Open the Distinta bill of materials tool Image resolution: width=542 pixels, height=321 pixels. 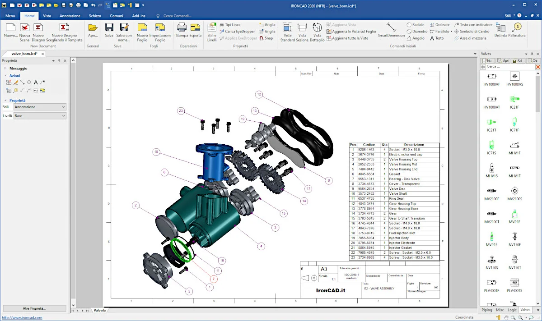500,28
